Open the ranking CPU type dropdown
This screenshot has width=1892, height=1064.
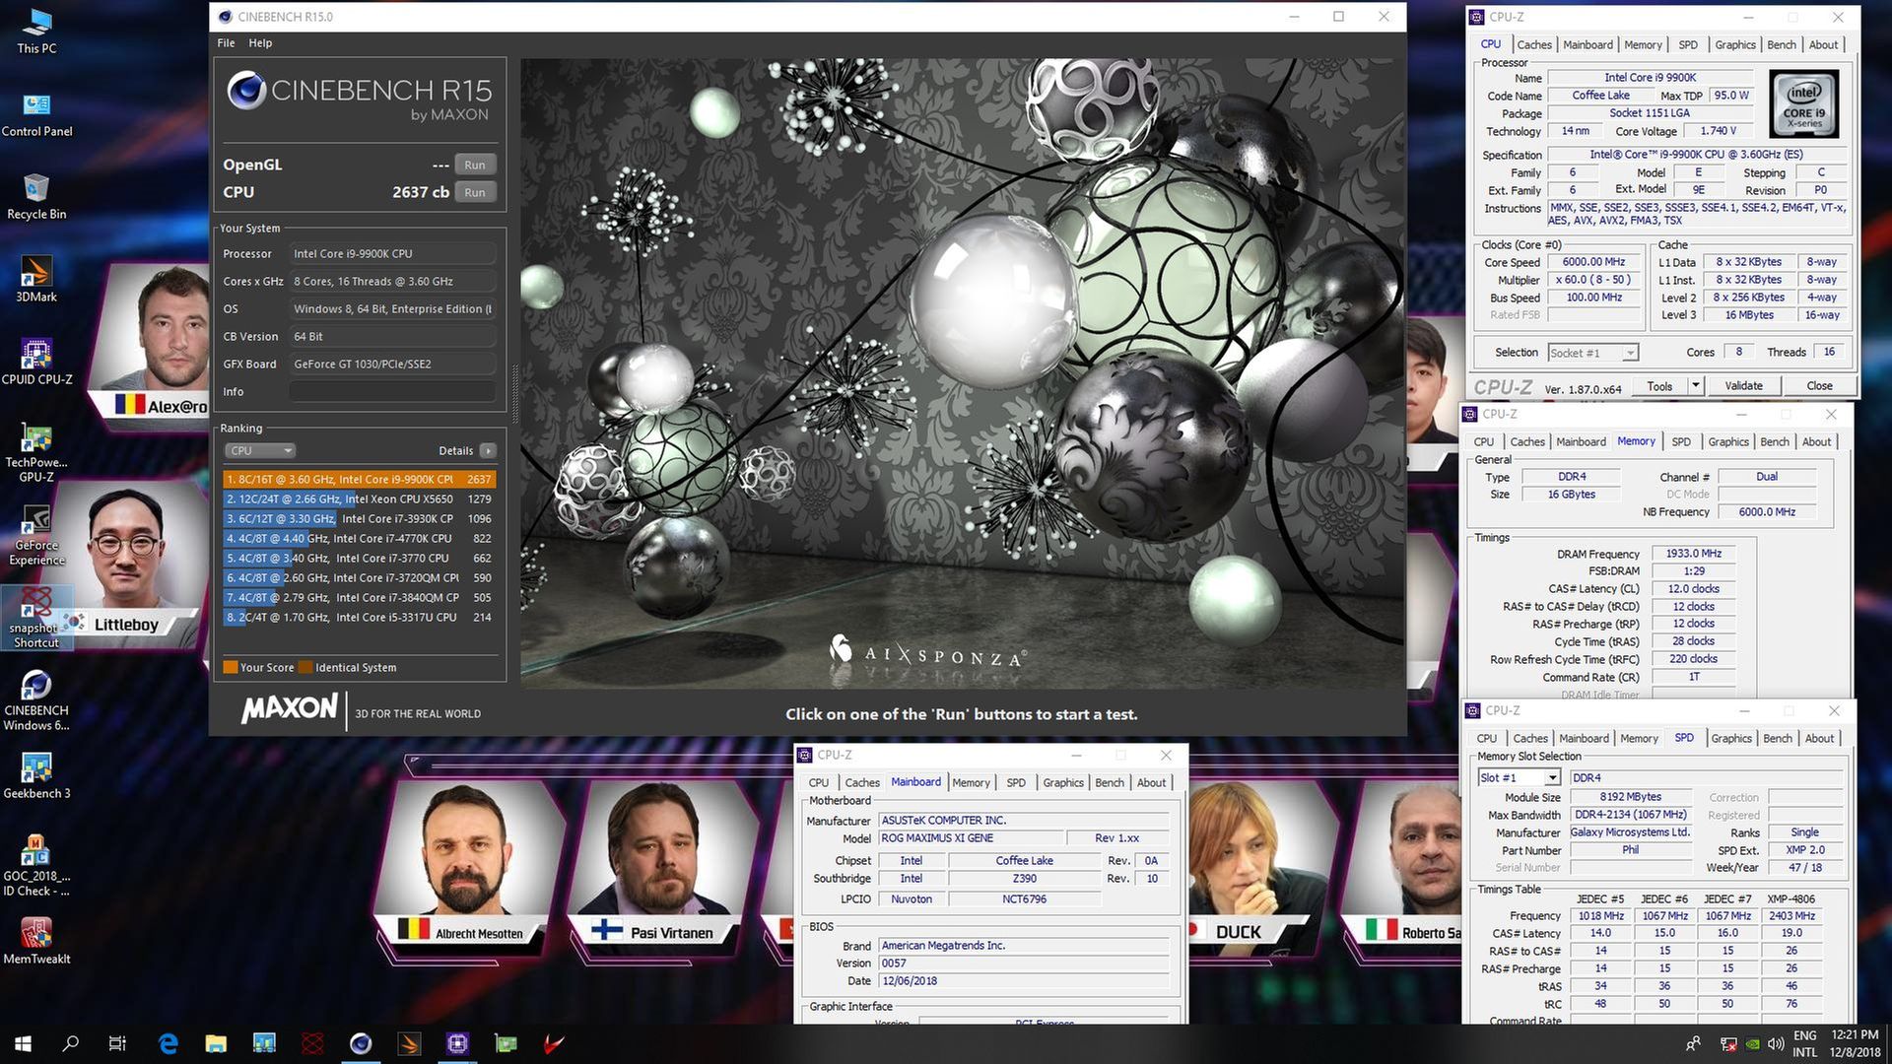[260, 450]
